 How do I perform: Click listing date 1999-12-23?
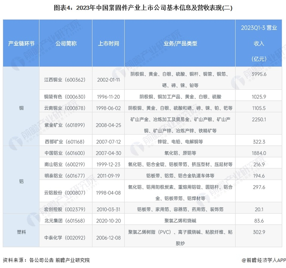pos(108,164)
